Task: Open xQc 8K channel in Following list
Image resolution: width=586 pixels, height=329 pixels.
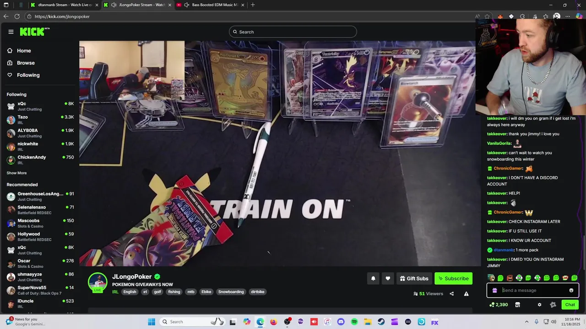Action: [x=40, y=106]
